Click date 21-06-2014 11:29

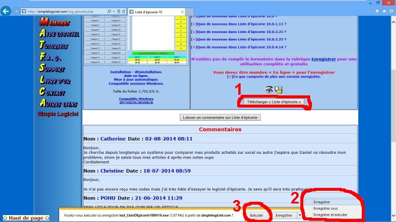click(159, 198)
